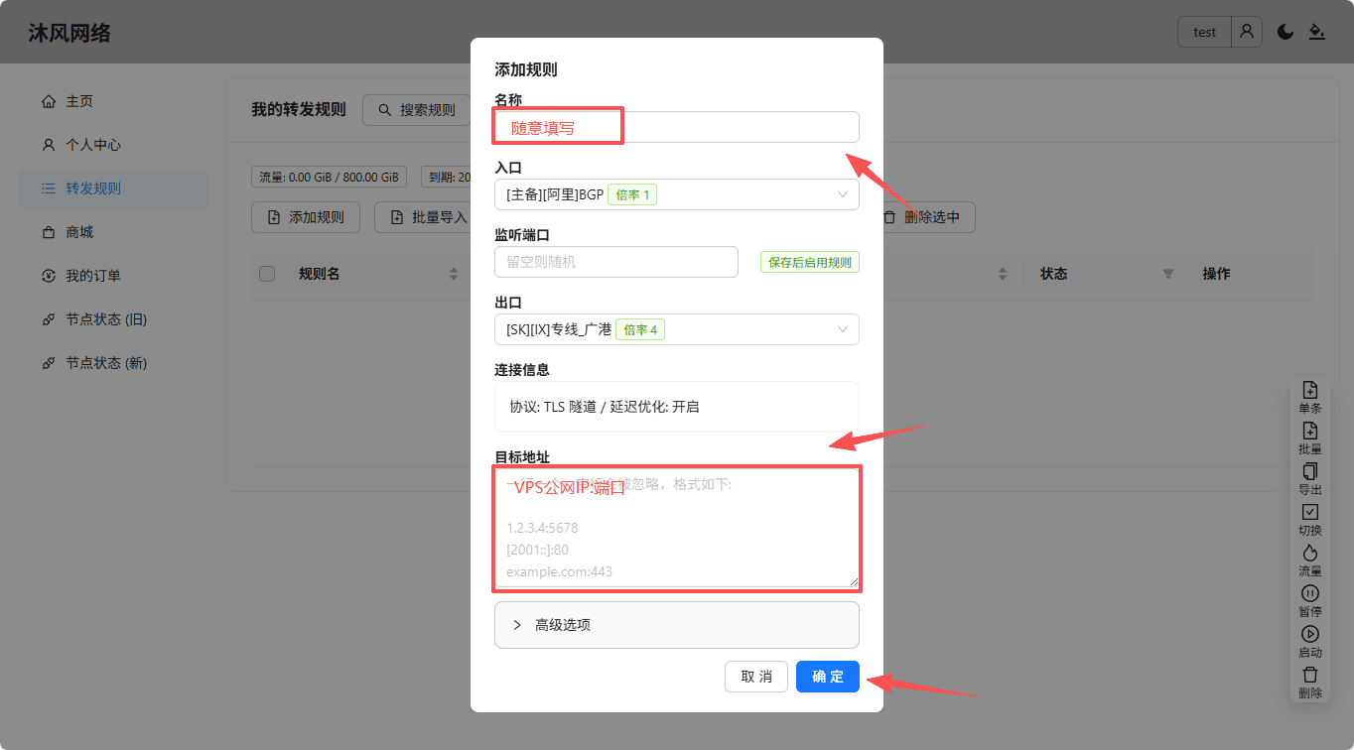Open the theme color fill icon

pos(1317,32)
